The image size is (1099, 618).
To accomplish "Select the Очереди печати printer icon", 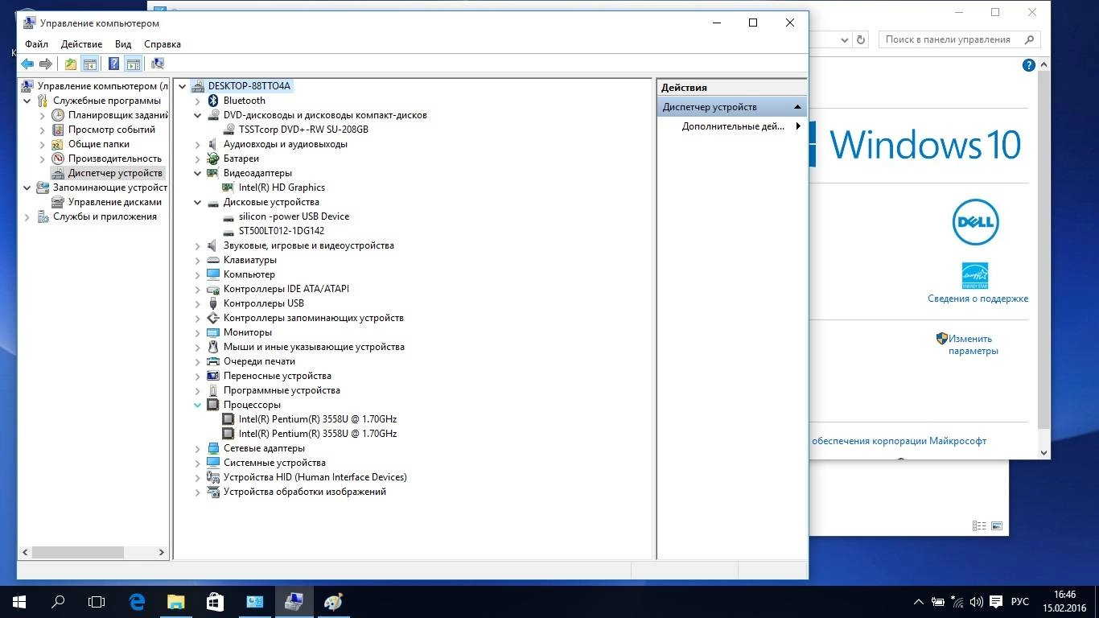I will click(x=213, y=361).
